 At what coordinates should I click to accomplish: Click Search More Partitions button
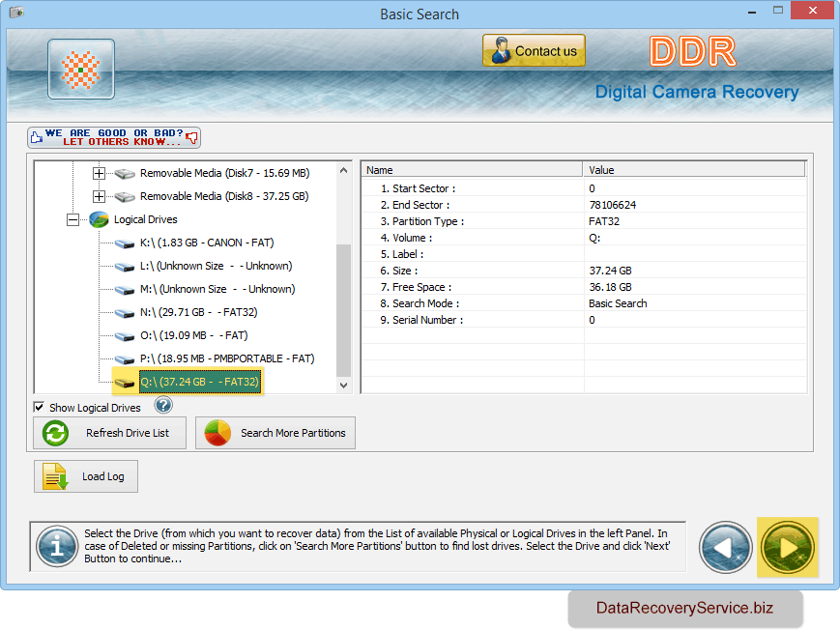point(275,433)
